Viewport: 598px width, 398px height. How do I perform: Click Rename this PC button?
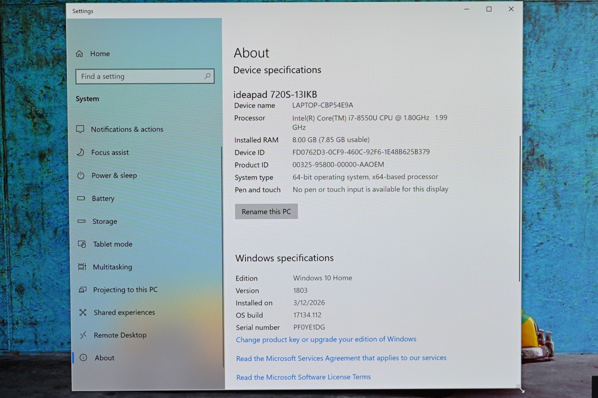coord(266,211)
